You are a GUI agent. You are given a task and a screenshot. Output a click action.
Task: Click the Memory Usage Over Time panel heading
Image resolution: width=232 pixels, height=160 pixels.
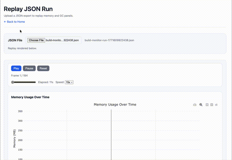click(x=30, y=97)
